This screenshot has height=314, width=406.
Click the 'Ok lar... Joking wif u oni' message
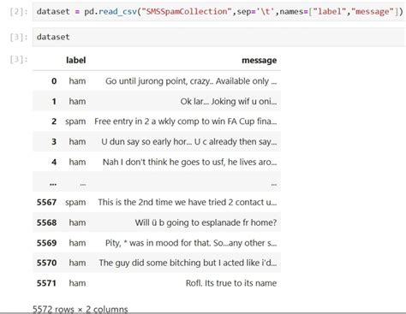click(x=229, y=102)
